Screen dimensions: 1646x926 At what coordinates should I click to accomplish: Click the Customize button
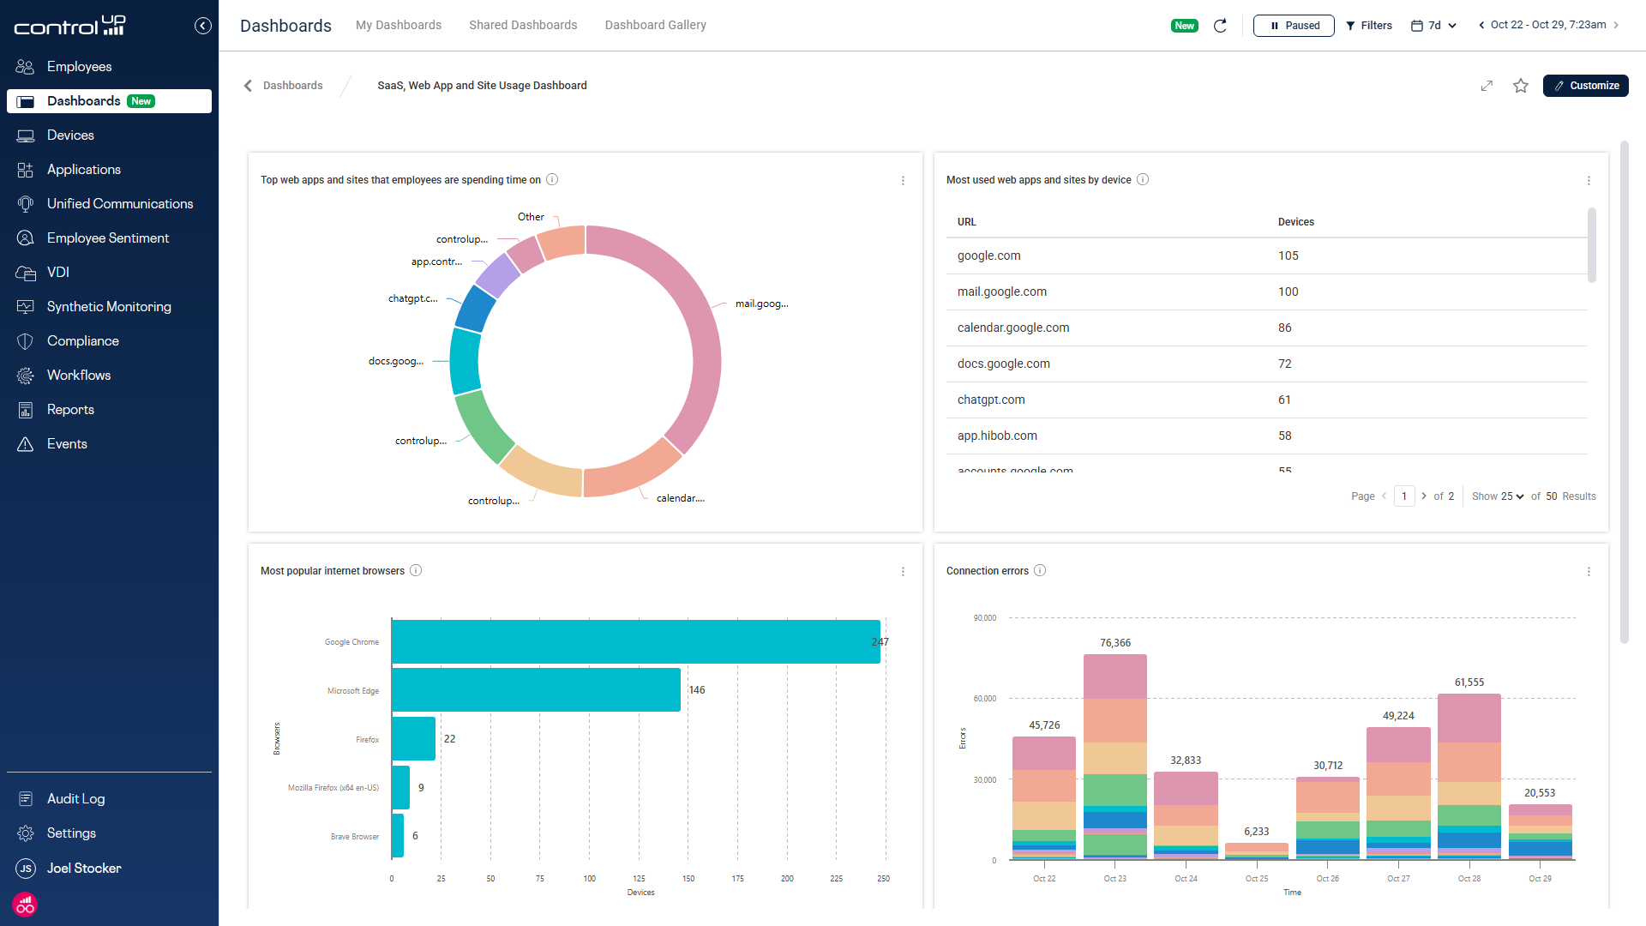(1585, 86)
